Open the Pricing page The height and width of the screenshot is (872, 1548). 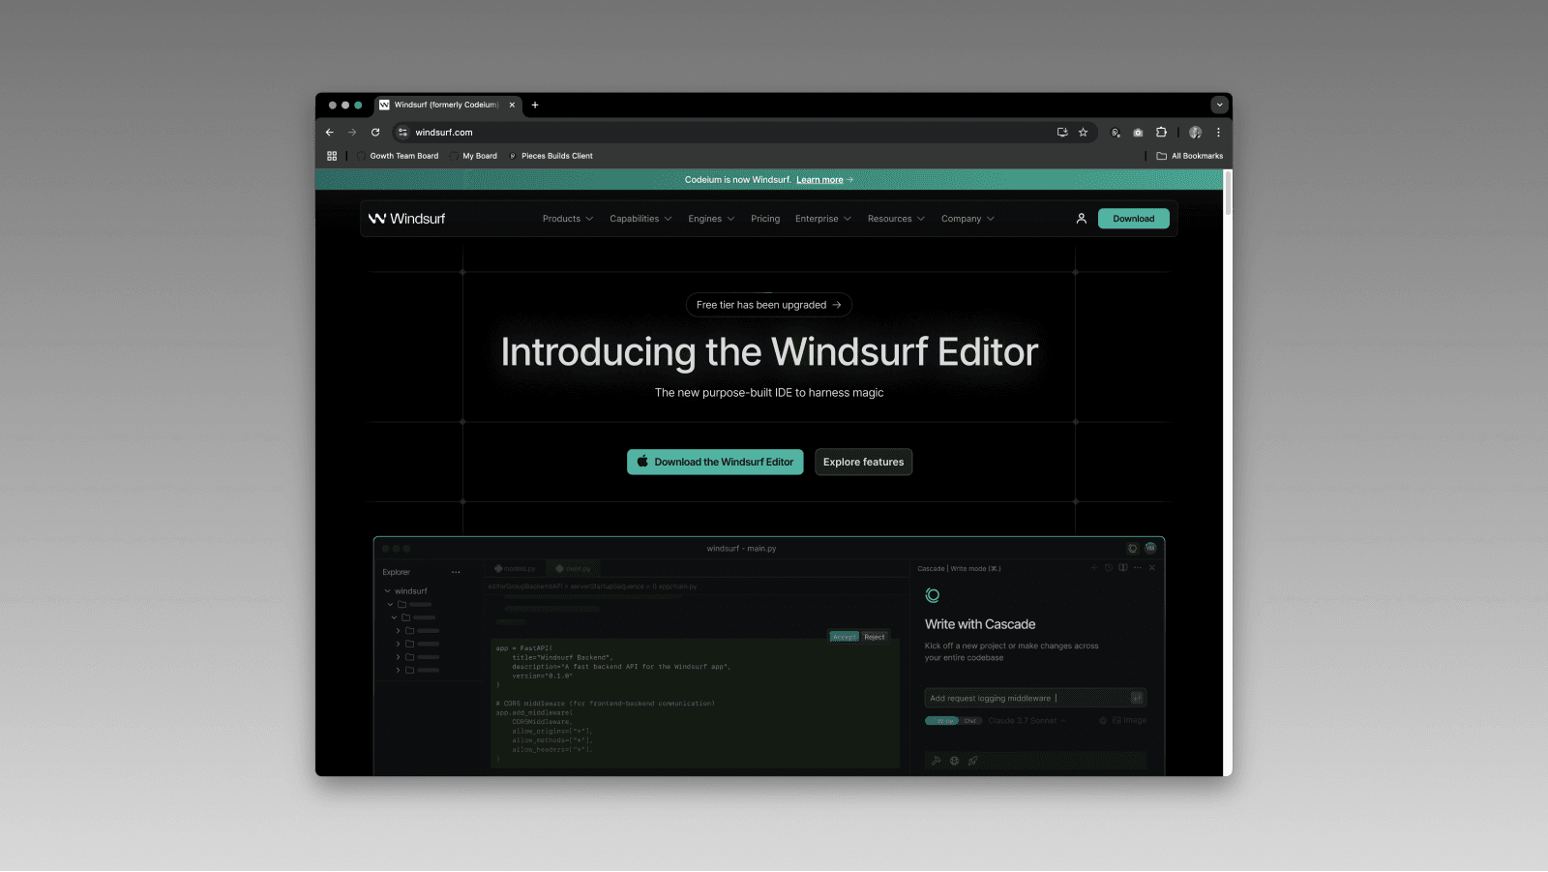(x=765, y=219)
